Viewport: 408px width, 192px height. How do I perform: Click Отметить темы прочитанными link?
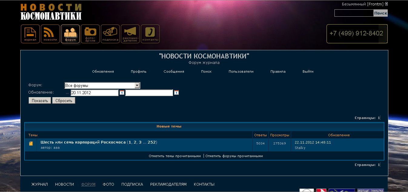click(x=175, y=156)
